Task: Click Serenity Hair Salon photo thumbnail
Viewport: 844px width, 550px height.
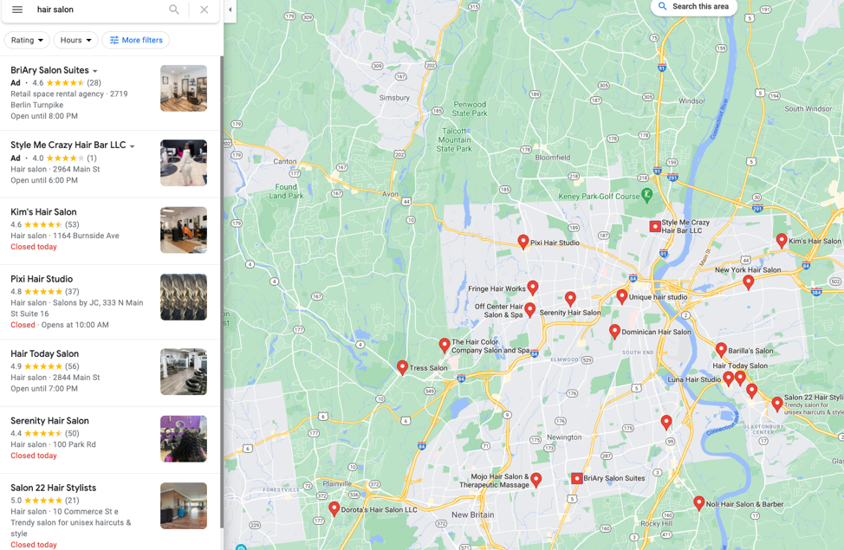Action: coord(184,438)
